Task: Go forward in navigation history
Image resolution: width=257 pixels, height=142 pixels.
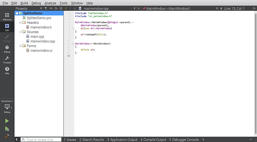Action: pos(70,8)
